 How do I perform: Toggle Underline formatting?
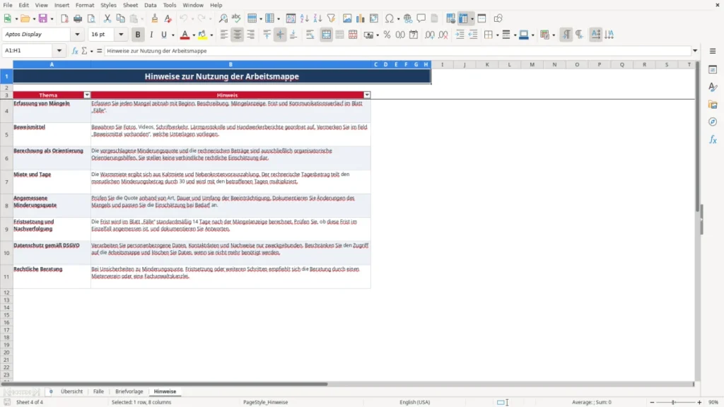point(164,35)
